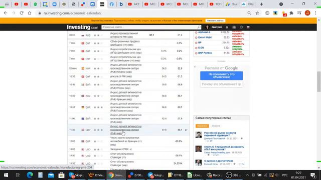Image resolution: width=321 pixels, height=180 pixels.
Task: Open the Italy manufacturing PMI event at 10:45
Action: (x=126, y=84)
